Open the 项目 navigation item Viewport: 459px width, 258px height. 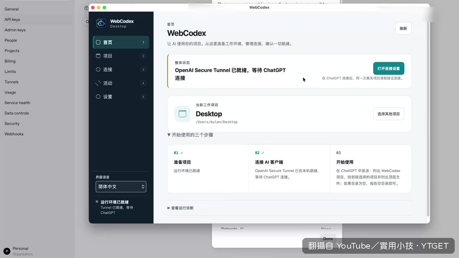pos(121,56)
